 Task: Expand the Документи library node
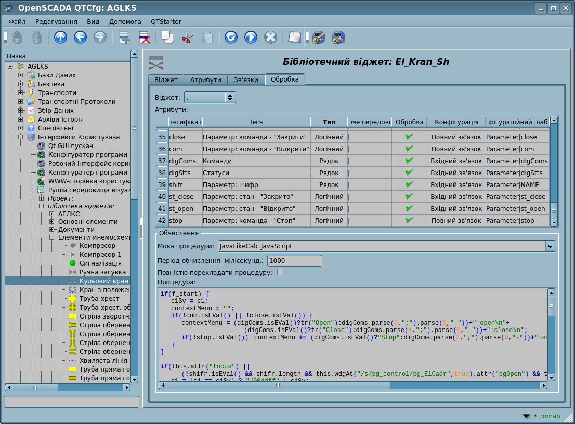coord(51,230)
